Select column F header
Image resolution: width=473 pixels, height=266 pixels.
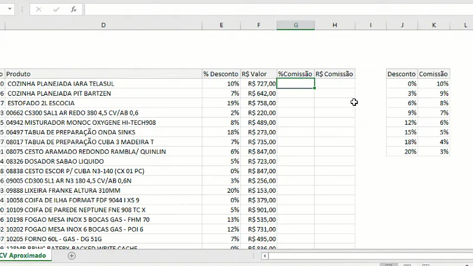258,25
